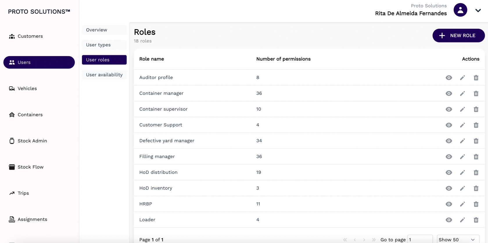Image resolution: width=488 pixels, height=243 pixels.
Task: Click the user avatar icon
Action: [x=460, y=10]
